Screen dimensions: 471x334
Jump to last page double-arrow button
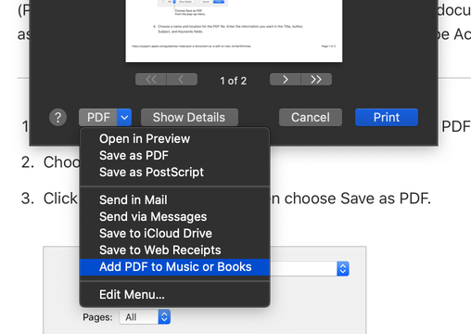316,80
